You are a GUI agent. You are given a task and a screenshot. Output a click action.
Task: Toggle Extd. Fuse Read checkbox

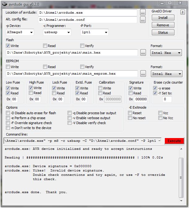click(77, 93)
